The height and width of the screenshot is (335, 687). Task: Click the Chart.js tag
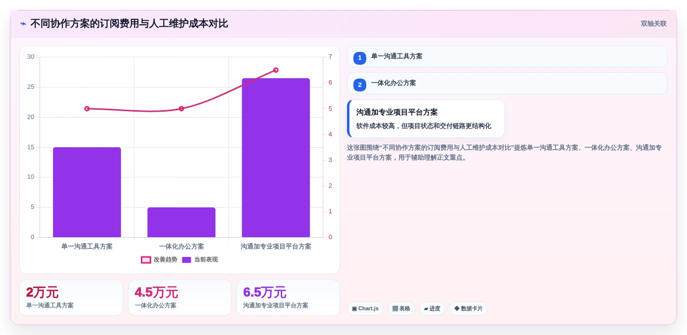click(x=365, y=309)
